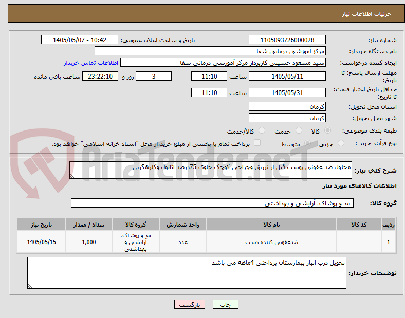Click the buyer notes textarea
Image resolution: width=405 pixels, height=318 pixels.
click(x=187, y=273)
